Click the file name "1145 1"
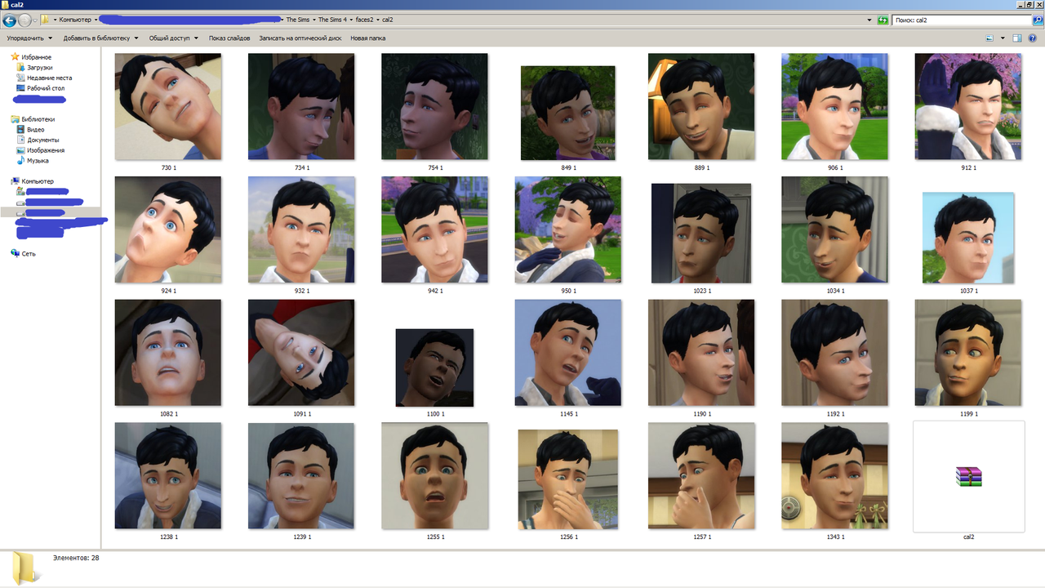 tap(568, 414)
